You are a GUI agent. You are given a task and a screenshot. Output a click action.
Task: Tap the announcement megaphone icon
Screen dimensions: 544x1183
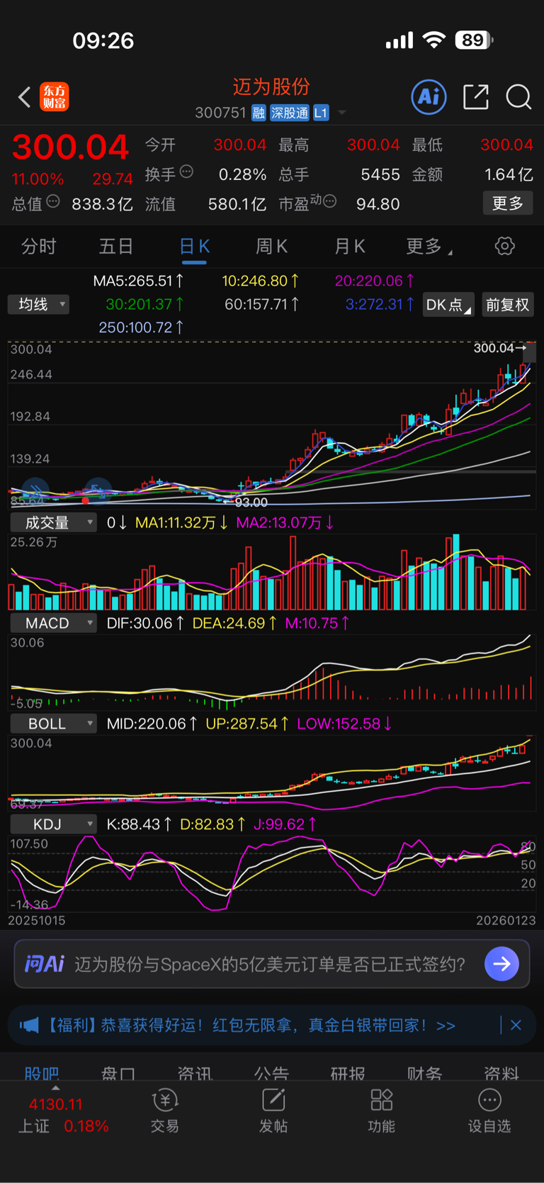29,1026
